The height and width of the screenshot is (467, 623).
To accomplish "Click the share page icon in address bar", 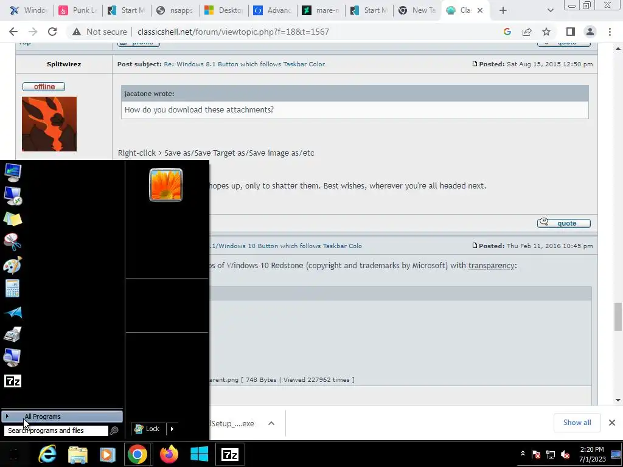I will [527, 32].
